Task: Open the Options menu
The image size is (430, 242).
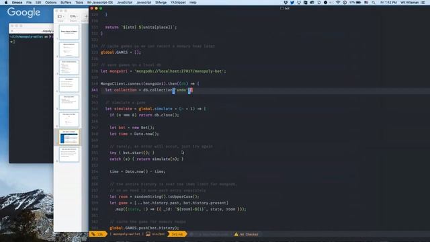Action: click(x=51, y=3)
